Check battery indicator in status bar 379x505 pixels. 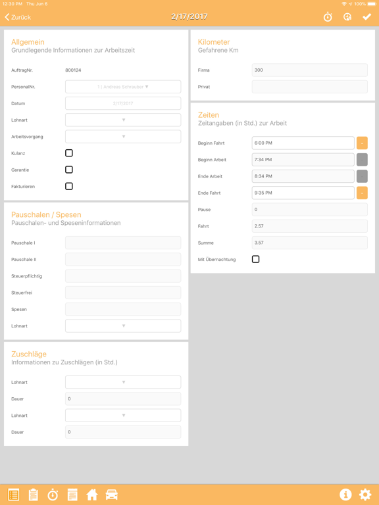[372, 4]
